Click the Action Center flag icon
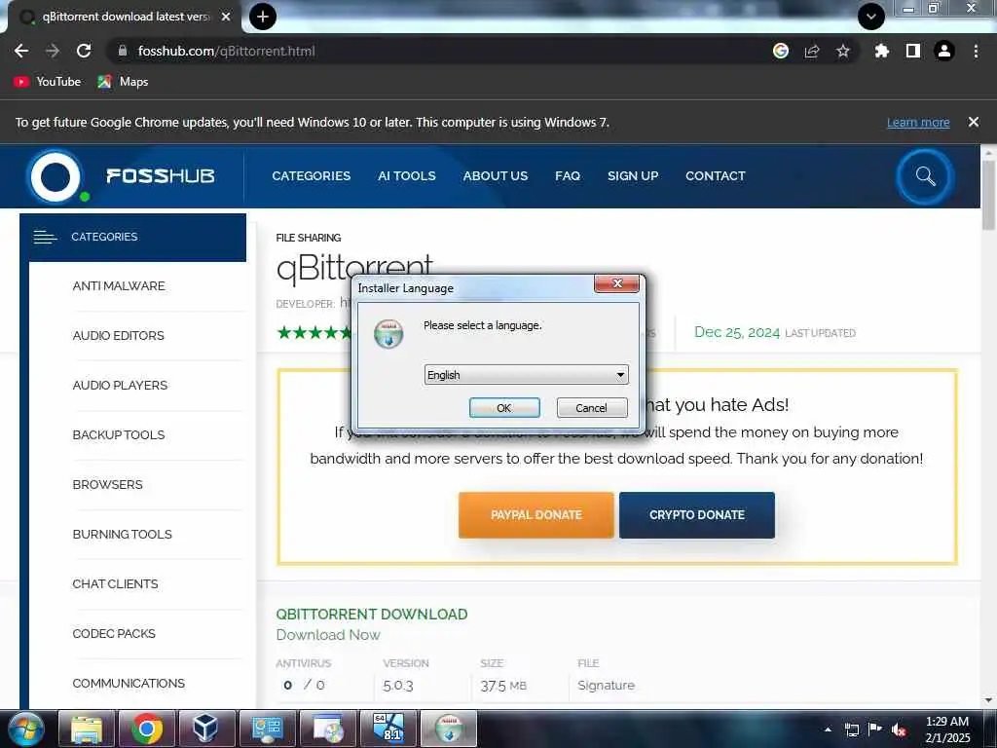The height and width of the screenshot is (748, 997). (875, 729)
